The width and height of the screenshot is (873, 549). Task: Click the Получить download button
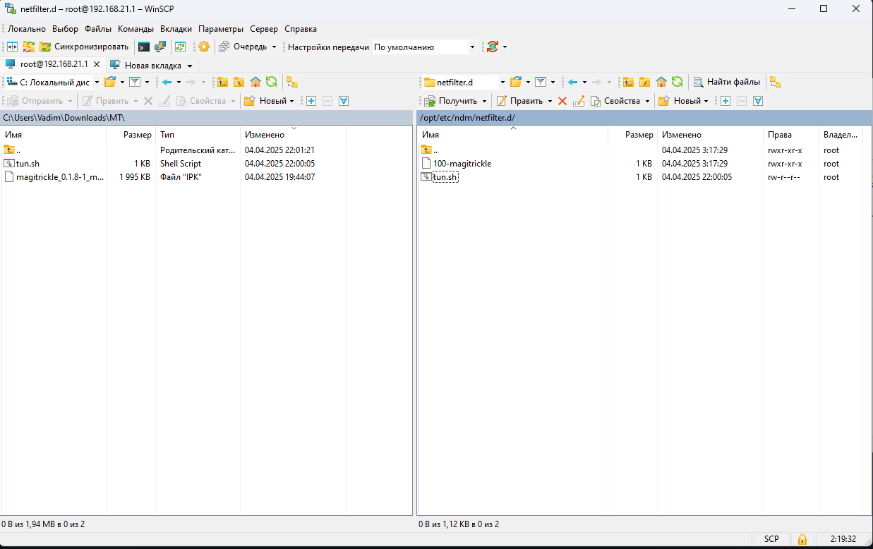point(452,101)
